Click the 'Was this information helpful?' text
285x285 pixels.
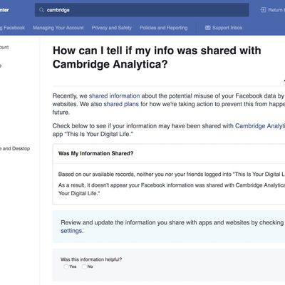pos(91,259)
